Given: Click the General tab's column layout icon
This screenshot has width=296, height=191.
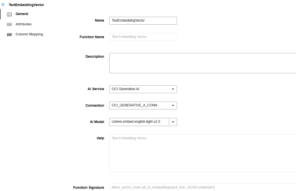Looking at the screenshot, I should 9,14.
